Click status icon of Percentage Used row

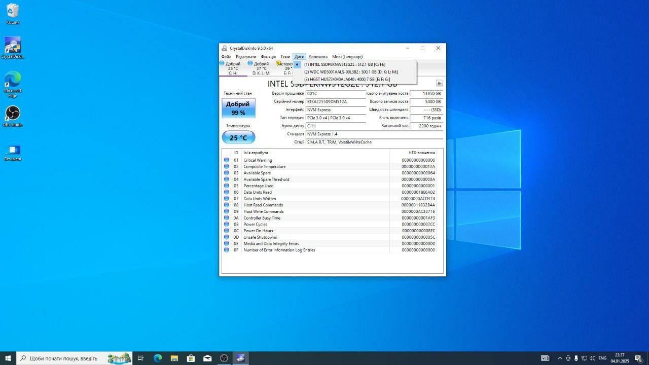click(227, 186)
